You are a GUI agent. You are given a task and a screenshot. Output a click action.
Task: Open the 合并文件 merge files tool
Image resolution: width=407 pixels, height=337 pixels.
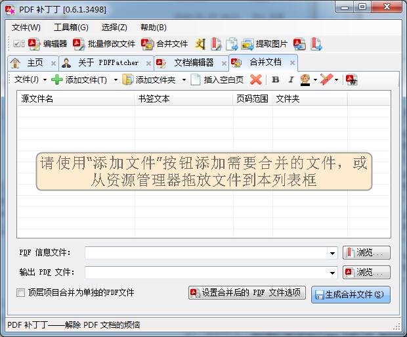(164, 44)
